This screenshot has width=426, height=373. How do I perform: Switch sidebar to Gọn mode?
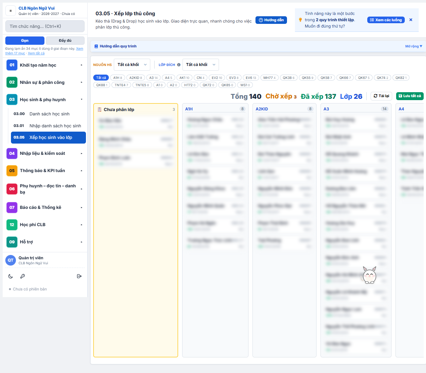[x=25, y=40]
